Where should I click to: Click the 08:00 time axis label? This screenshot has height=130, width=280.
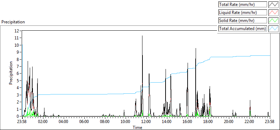105,122
